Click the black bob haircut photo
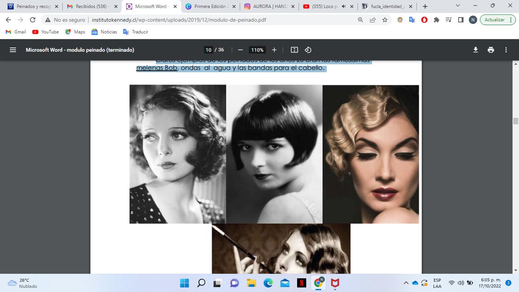The height and width of the screenshot is (292, 519). click(x=274, y=154)
